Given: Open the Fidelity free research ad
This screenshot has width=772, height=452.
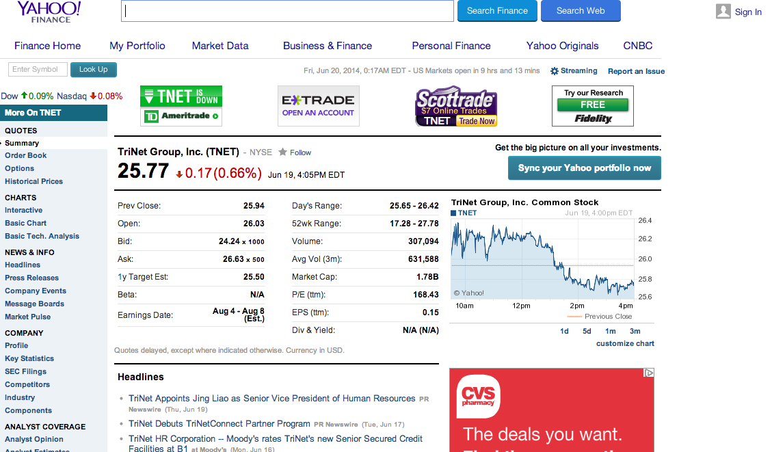Looking at the screenshot, I should click(x=593, y=106).
